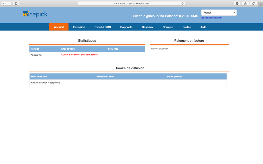Viewport: 263px width, 164px height.
Task: Open the Safari downloads icon
Action: point(237,3)
